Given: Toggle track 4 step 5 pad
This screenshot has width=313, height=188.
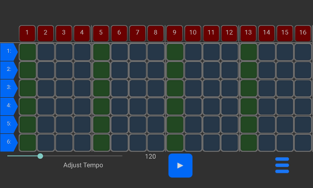Looking at the screenshot, I should pos(101,106).
